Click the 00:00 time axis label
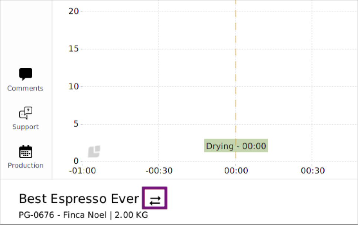 point(236,171)
